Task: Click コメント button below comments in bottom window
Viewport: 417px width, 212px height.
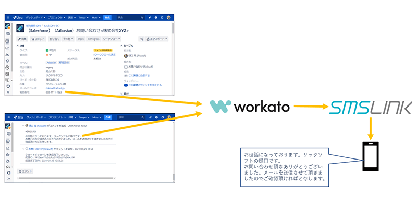Action: pyautogui.click(x=25, y=171)
